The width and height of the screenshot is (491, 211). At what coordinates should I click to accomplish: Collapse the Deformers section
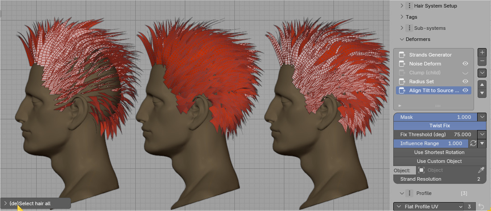point(402,39)
